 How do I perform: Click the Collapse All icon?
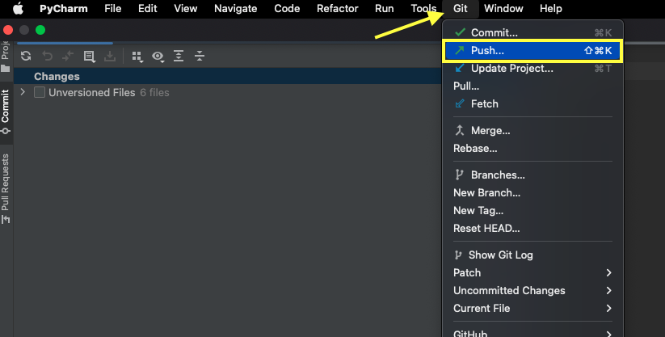[x=200, y=56]
